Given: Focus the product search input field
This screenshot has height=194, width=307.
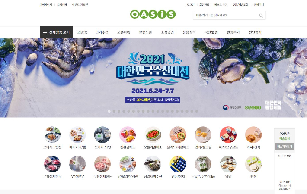Looking at the screenshot, I should click(226, 15).
